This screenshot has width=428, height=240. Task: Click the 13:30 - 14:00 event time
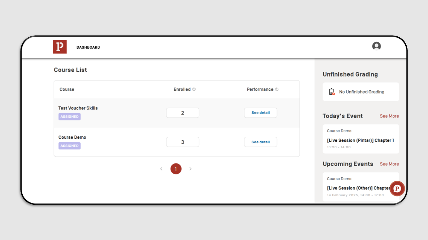(339, 147)
